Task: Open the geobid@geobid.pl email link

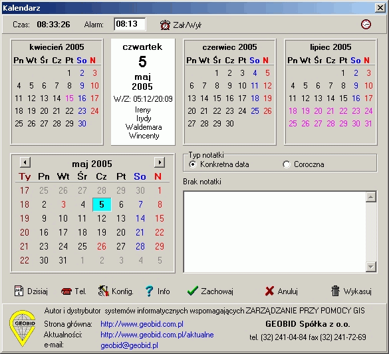Action: tap(129, 345)
